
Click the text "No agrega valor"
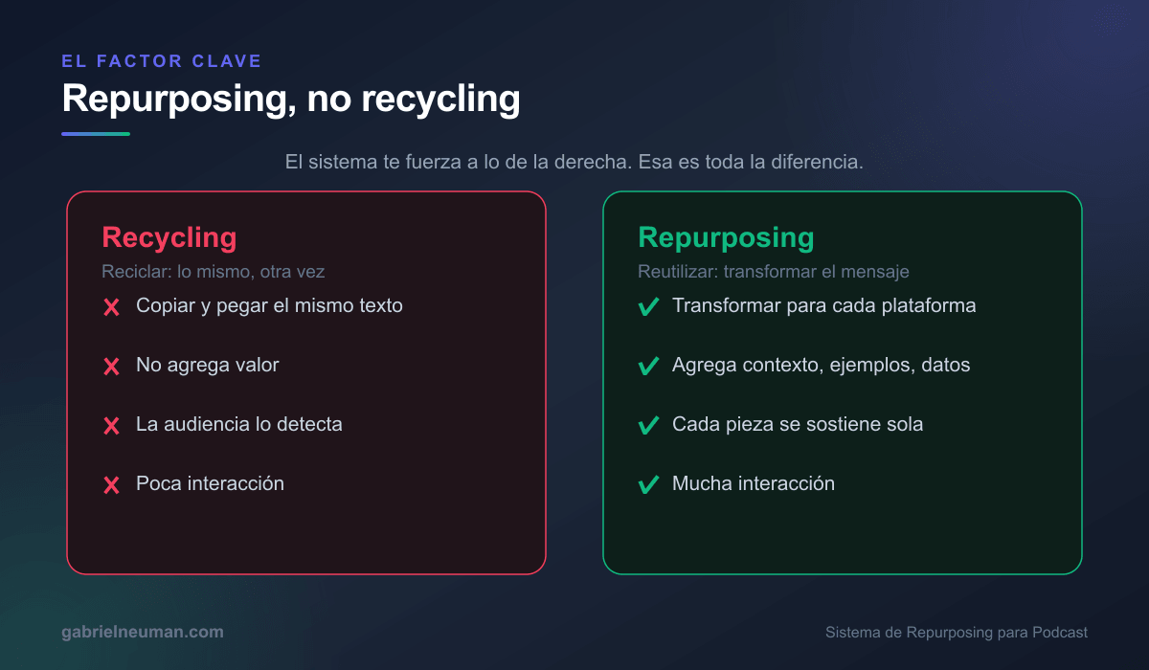pyautogui.click(x=208, y=365)
